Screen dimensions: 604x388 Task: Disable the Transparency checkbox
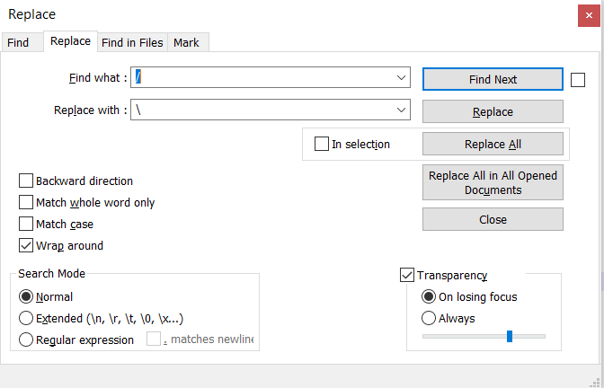(407, 276)
